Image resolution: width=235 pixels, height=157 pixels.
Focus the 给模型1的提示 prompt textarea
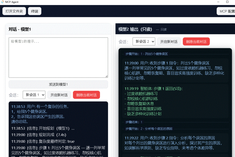click(x=58, y=58)
